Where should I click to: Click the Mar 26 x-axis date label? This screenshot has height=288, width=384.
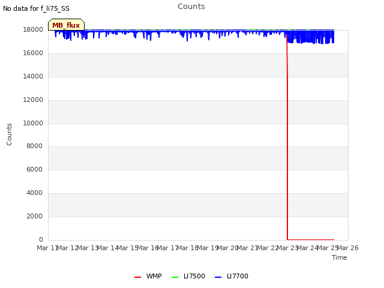pos(348,248)
